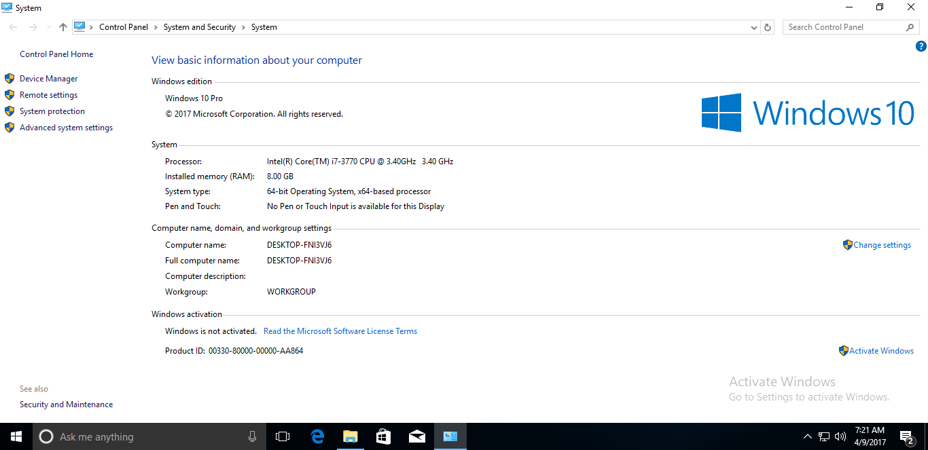Click the System icon in the title bar

pyautogui.click(x=7, y=7)
